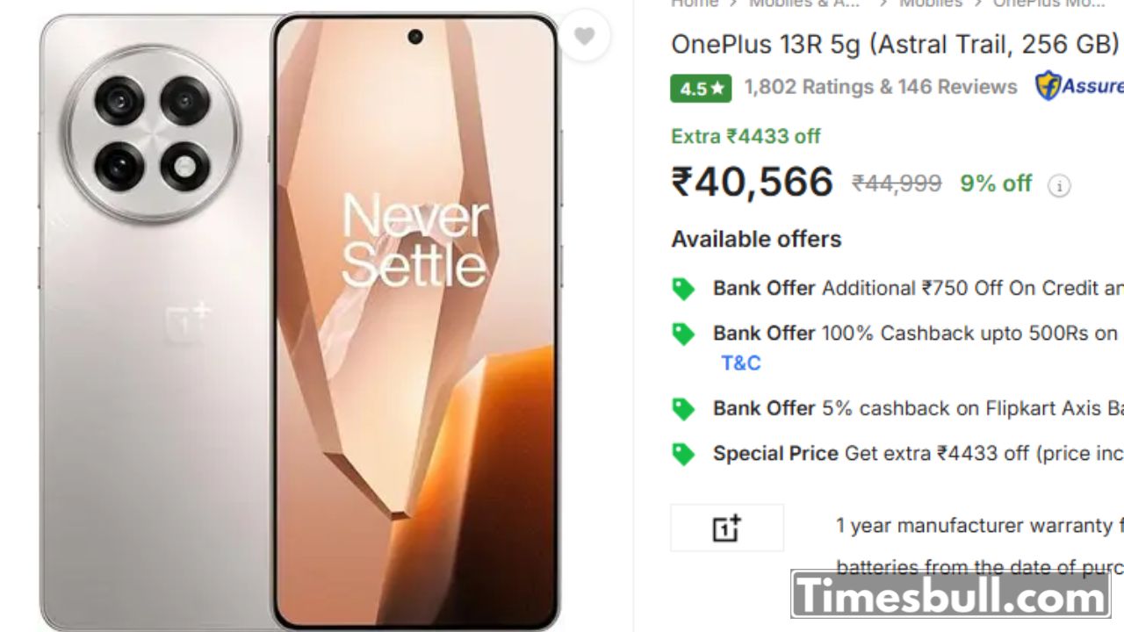
Task: Open the OnePlus Mobiles breadcrumb link
Action: (1048, 4)
